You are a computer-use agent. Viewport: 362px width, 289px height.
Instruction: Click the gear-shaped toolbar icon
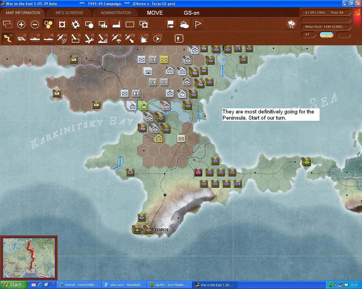(x=76, y=25)
